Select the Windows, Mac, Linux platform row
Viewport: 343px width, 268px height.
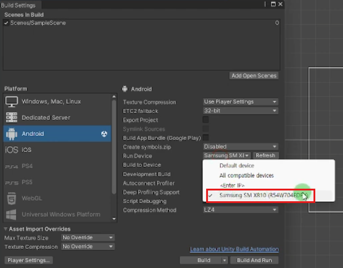[x=57, y=102]
